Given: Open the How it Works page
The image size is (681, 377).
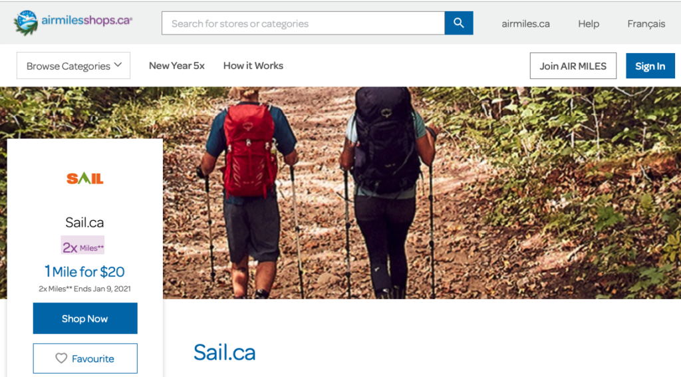Looking at the screenshot, I should [253, 66].
